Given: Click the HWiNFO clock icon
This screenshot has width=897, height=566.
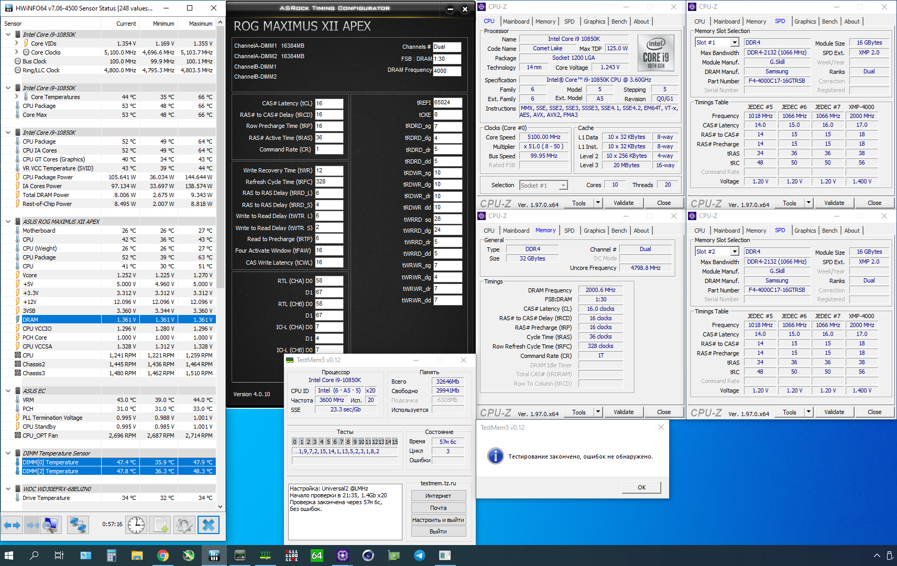Looking at the screenshot, I should pos(136,525).
